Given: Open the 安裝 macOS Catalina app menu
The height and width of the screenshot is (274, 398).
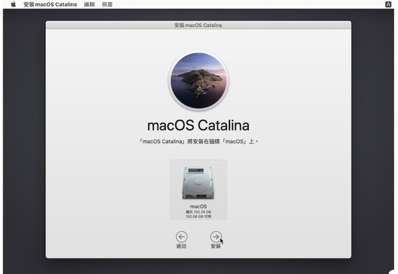Looking at the screenshot, I should [x=50, y=5].
